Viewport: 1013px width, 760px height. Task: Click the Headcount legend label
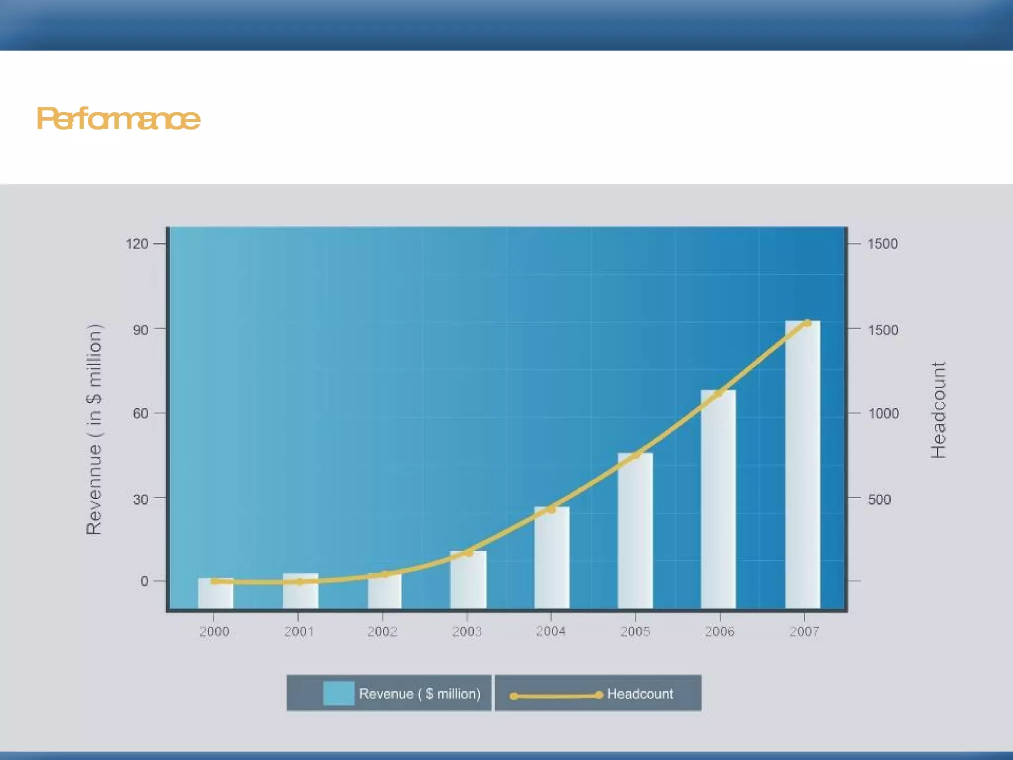[640, 694]
